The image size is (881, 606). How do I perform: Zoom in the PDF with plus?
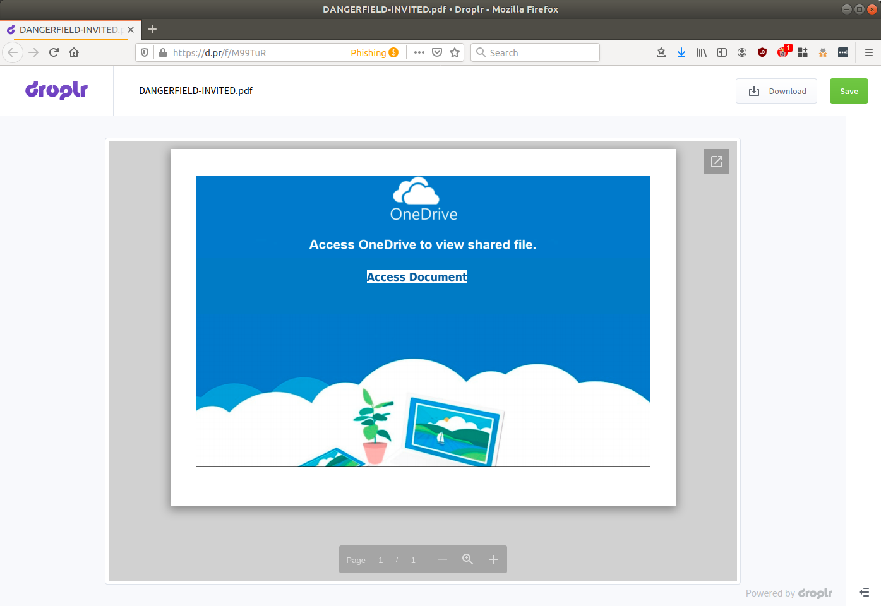pyautogui.click(x=493, y=559)
